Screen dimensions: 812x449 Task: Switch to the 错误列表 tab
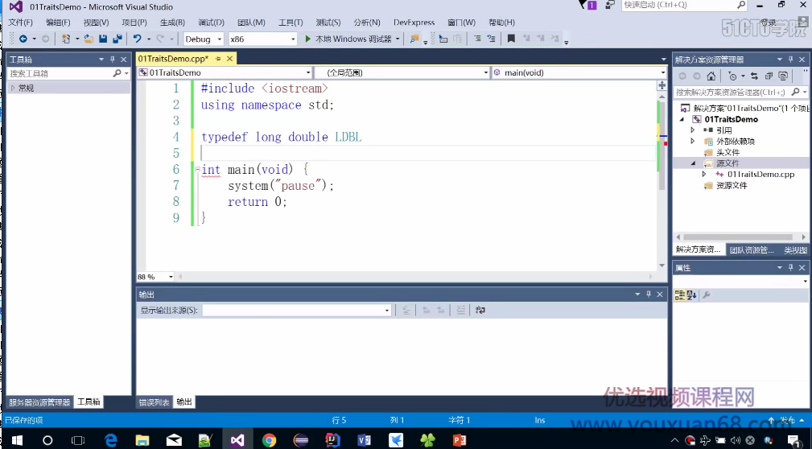pyautogui.click(x=154, y=402)
